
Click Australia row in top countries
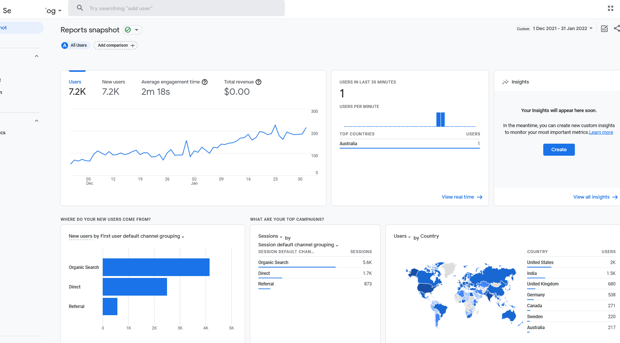pyautogui.click(x=410, y=144)
